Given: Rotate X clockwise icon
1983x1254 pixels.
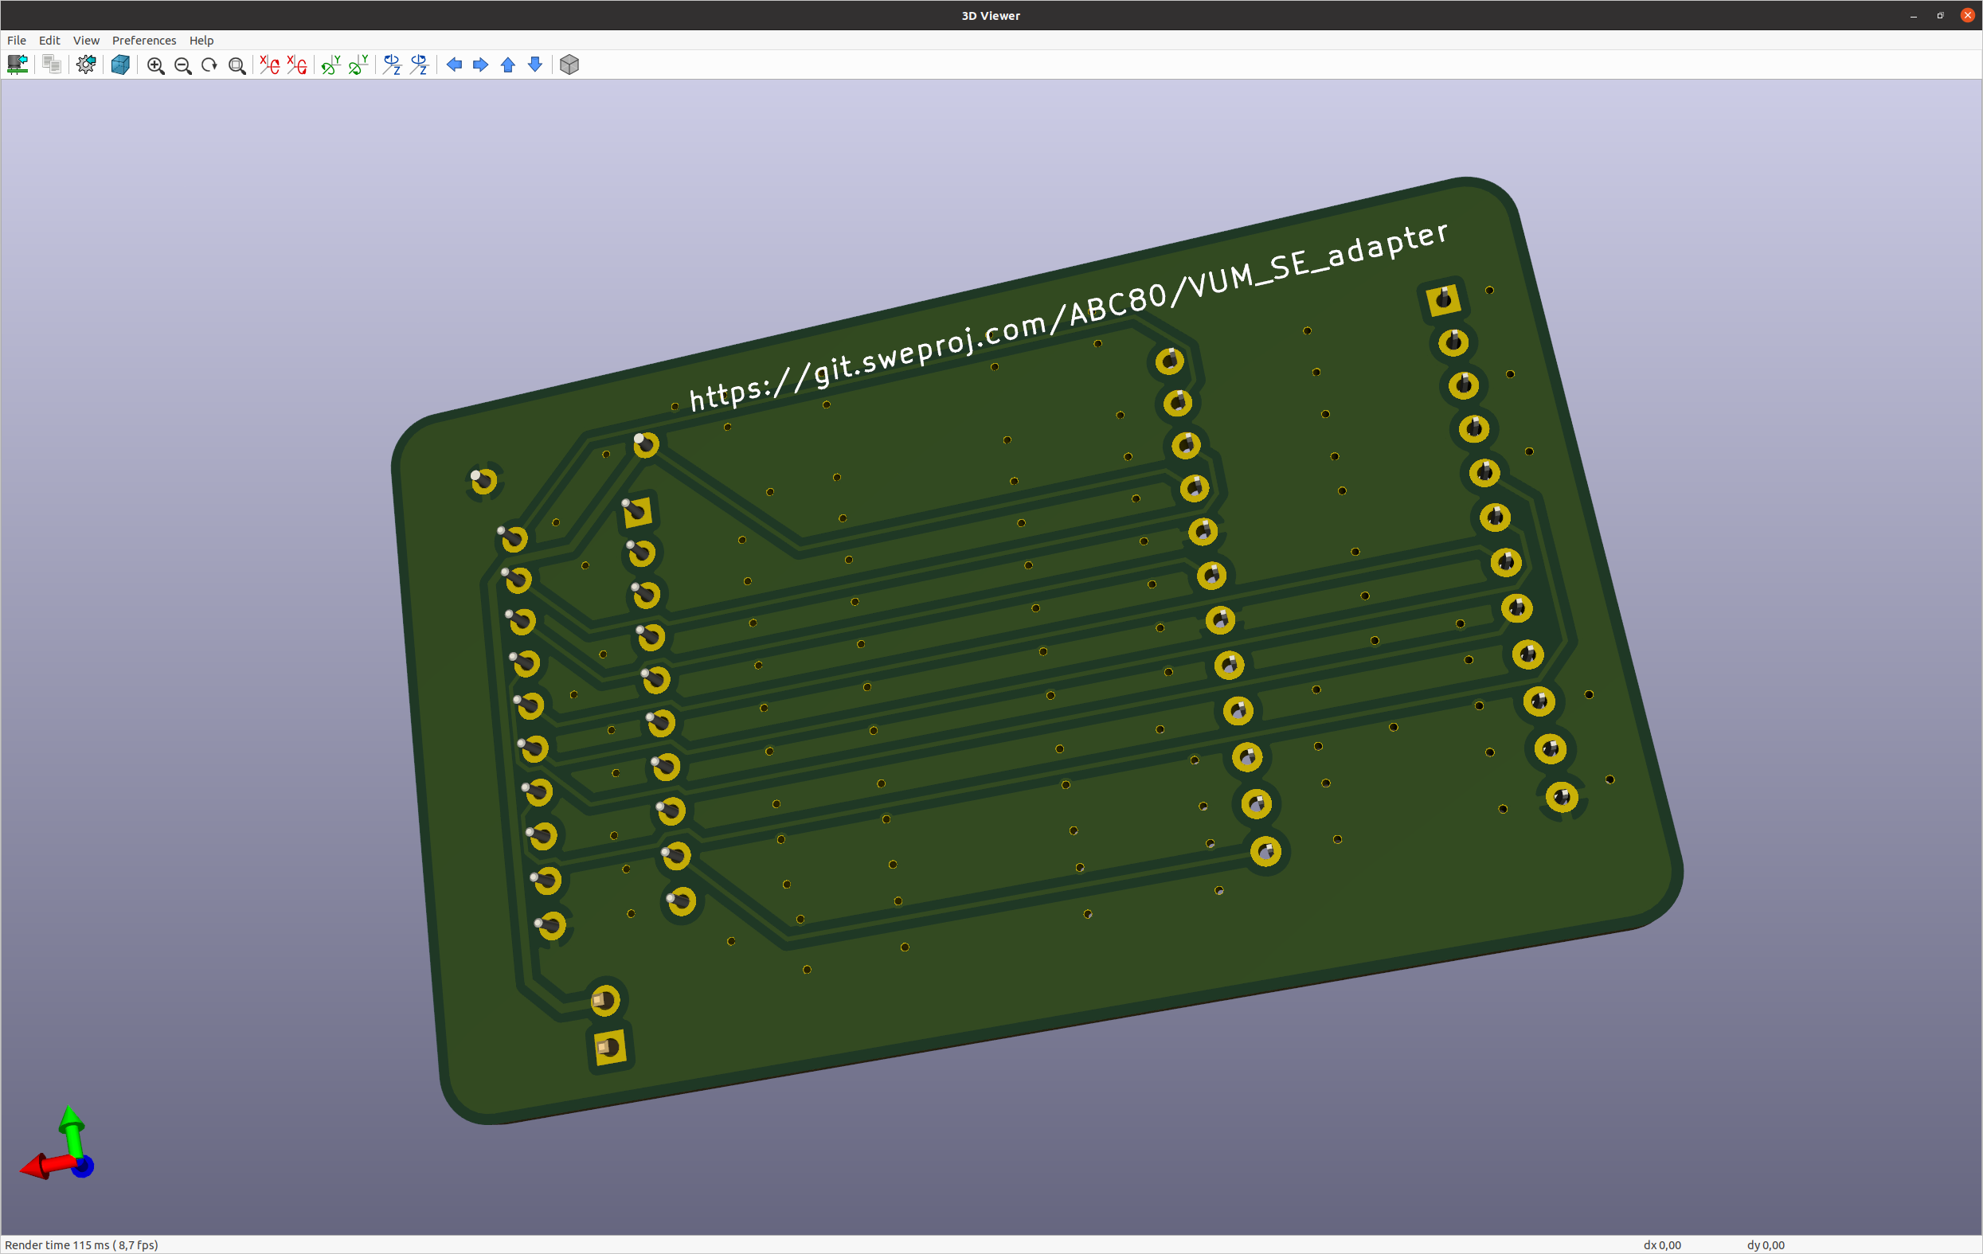Looking at the screenshot, I should [x=269, y=65].
